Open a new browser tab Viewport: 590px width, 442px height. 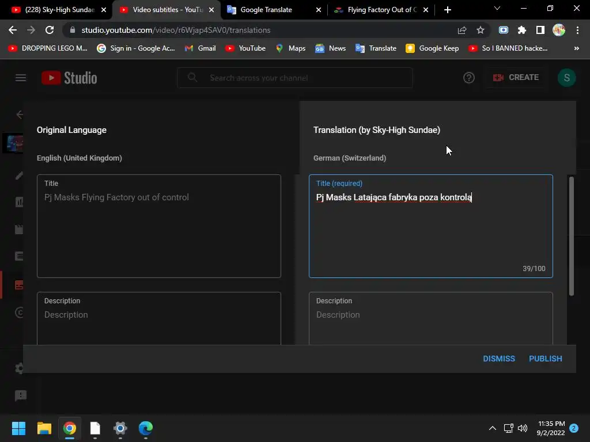[x=447, y=10]
